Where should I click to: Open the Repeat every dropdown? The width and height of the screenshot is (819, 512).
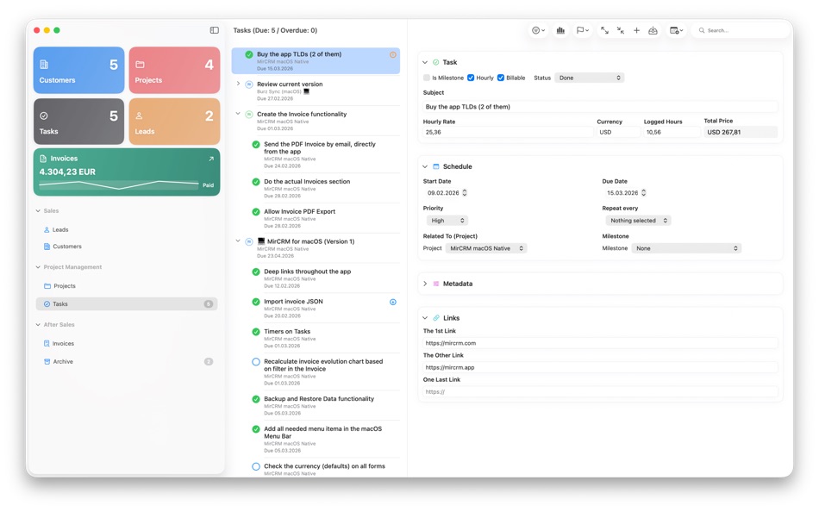click(x=638, y=221)
